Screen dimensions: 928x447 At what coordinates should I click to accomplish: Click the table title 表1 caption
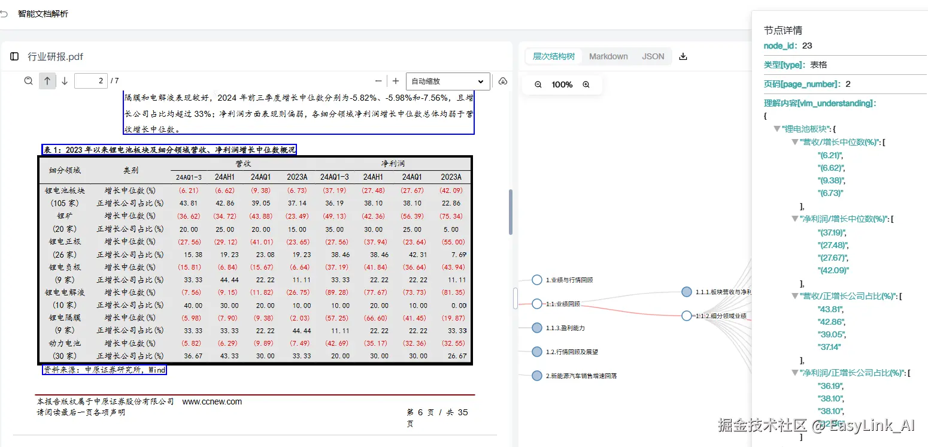(169, 150)
